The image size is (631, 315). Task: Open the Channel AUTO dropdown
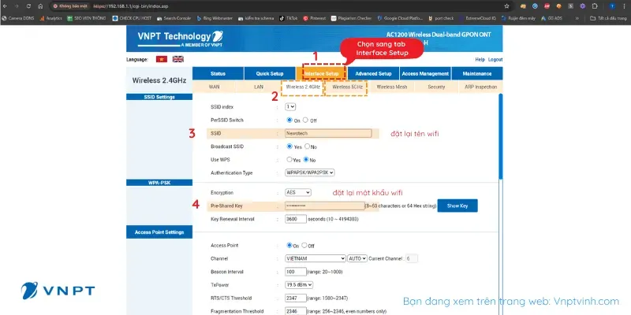357,258
